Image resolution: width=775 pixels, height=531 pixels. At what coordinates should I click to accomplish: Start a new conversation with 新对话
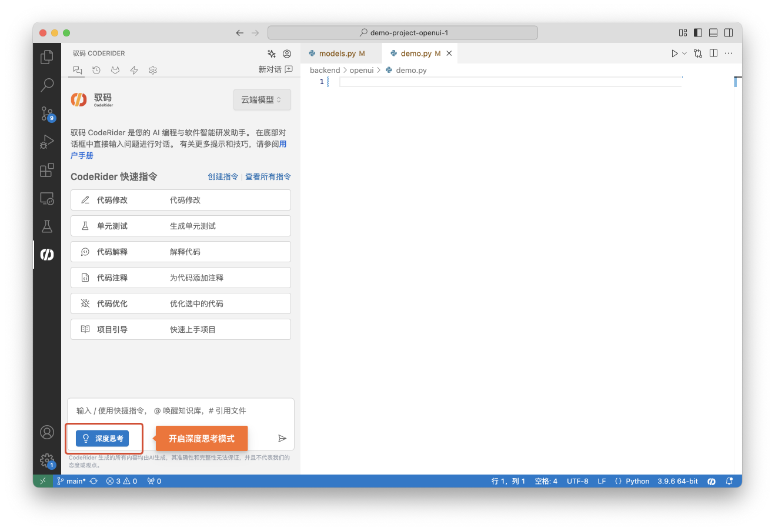coord(276,69)
